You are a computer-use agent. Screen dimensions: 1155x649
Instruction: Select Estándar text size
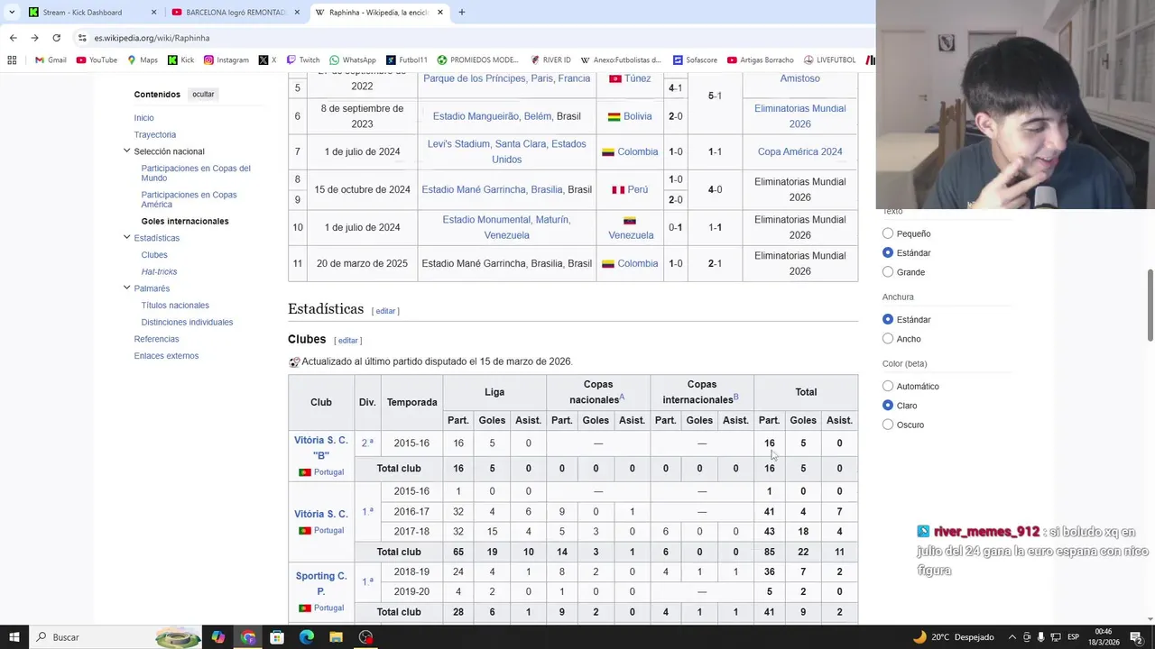888,253
